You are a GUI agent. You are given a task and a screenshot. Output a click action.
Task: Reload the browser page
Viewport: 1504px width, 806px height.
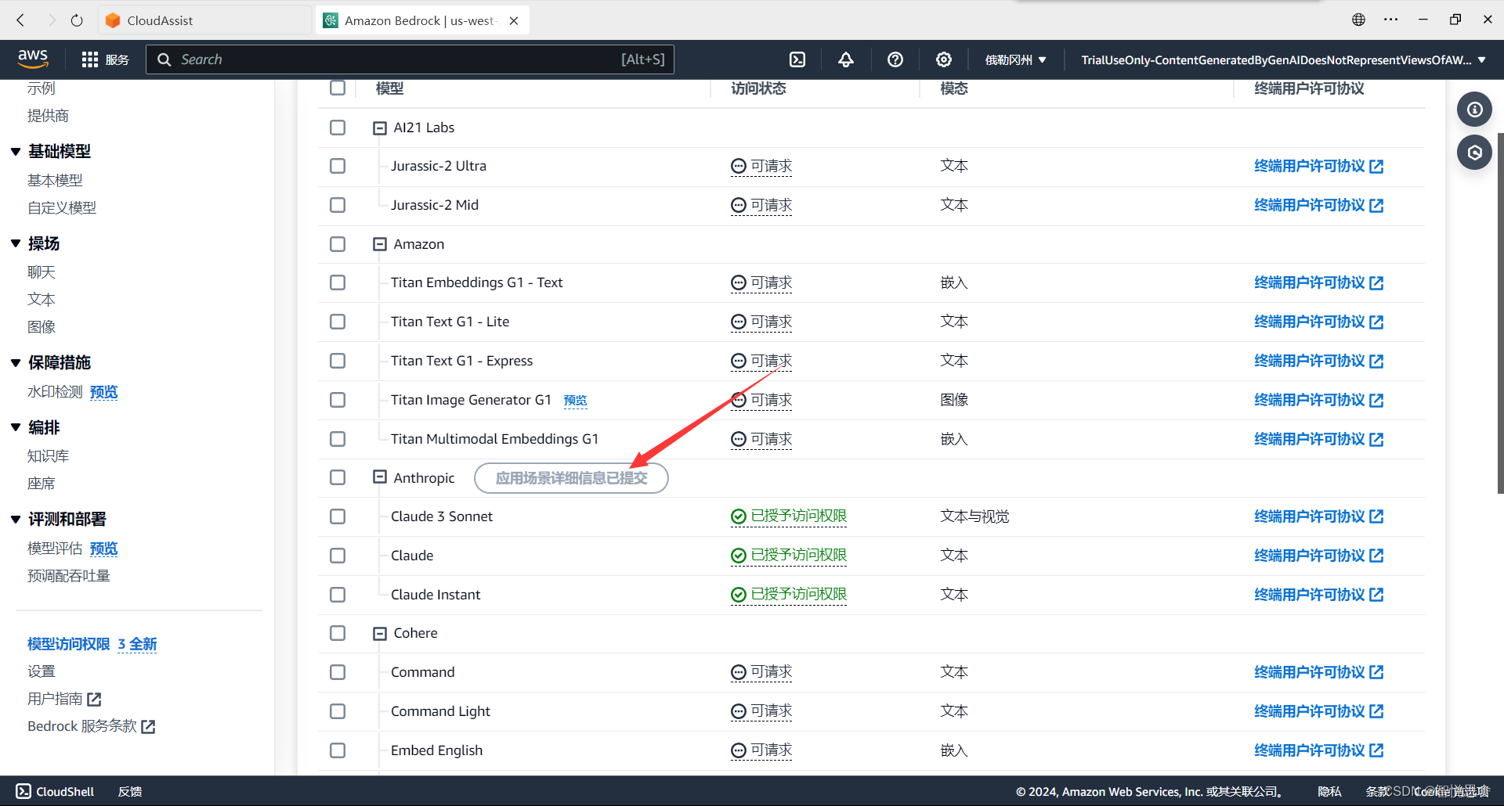77,20
